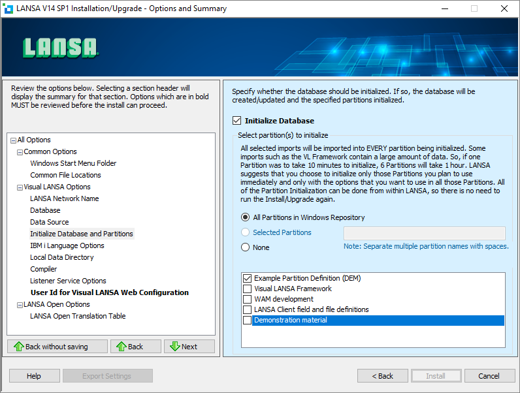Image resolution: width=520 pixels, height=393 pixels.
Task: Uncheck Example Partition Definition (DEM)
Action: pos(247,278)
